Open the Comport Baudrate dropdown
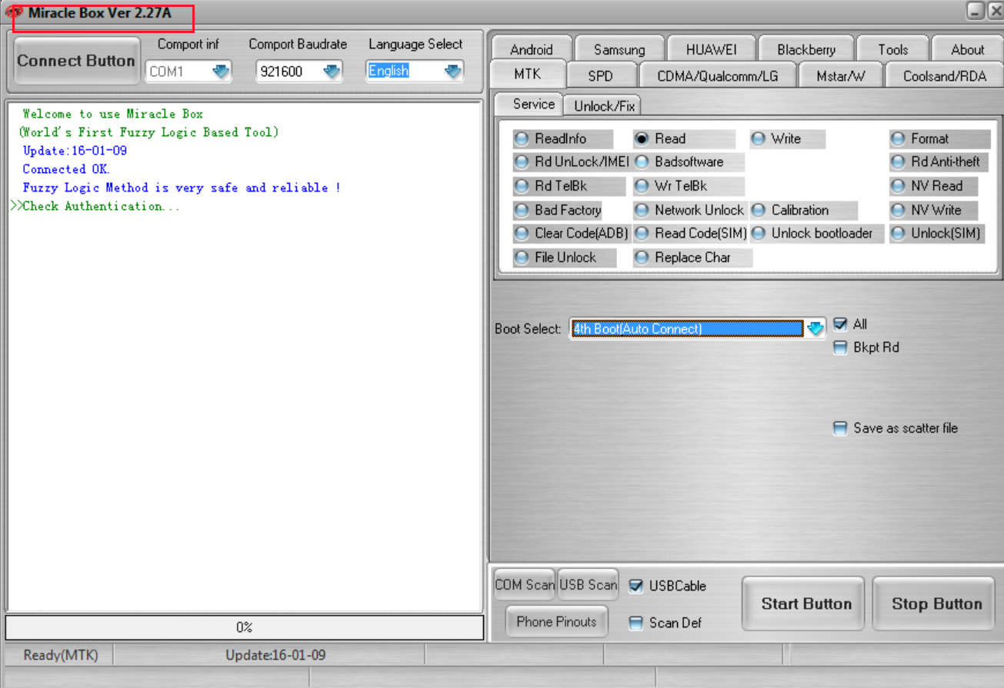This screenshot has width=1004, height=688. (332, 71)
